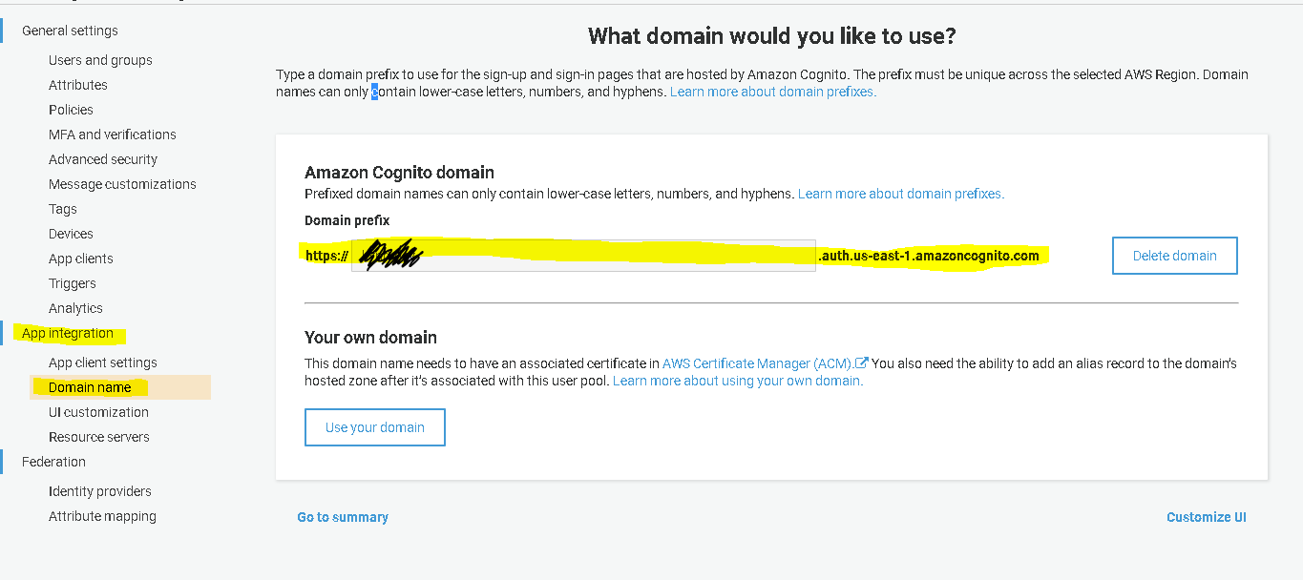Open Devices settings
1303x580 pixels.
tap(71, 234)
